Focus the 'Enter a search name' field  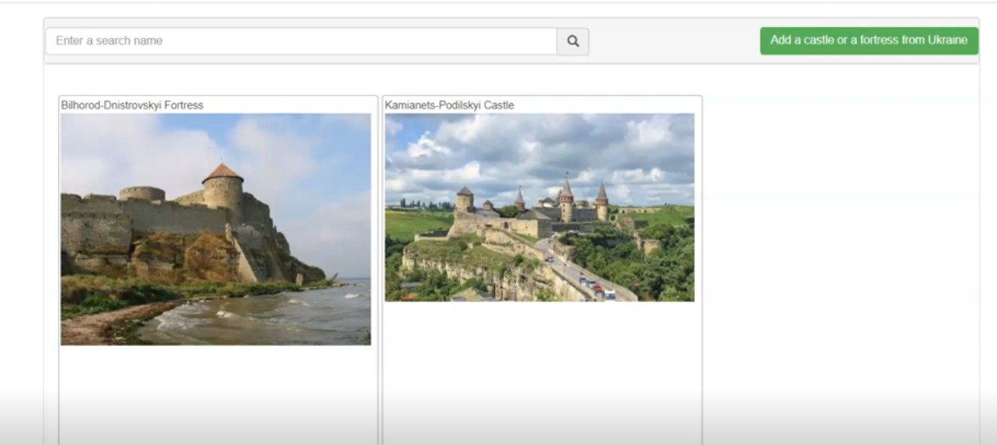(x=301, y=42)
